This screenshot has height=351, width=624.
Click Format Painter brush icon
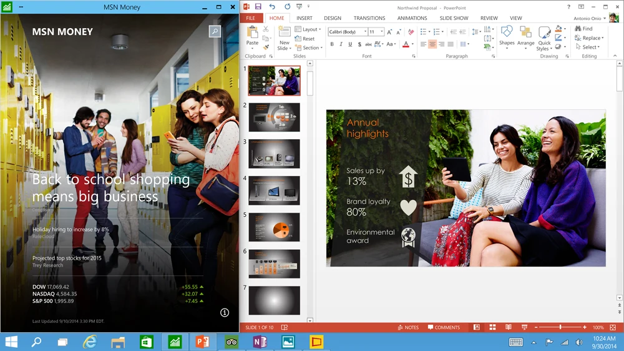(x=266, y=47)
